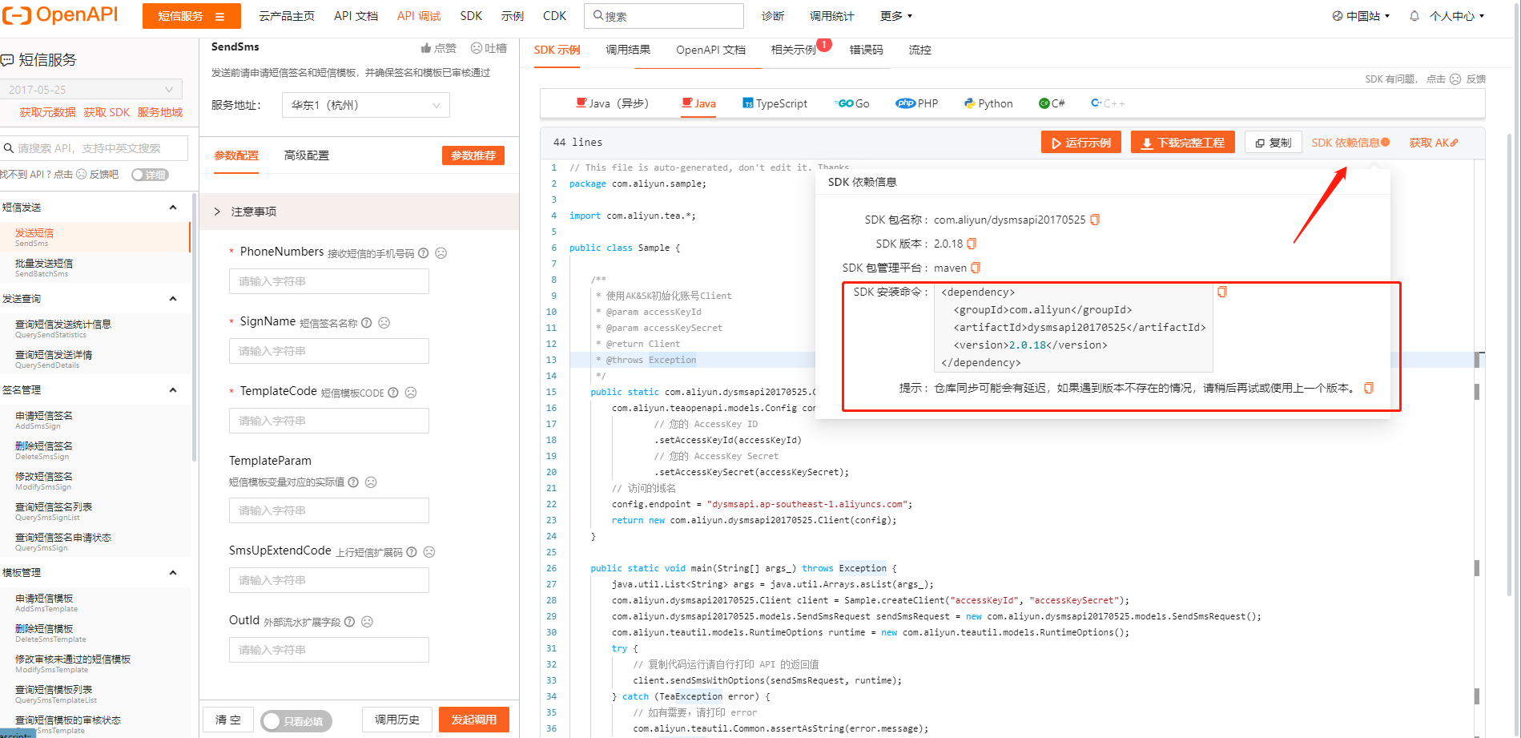The image size is (1521, 738).
Task: Open the 流控 tab
Action: (919, 50)
